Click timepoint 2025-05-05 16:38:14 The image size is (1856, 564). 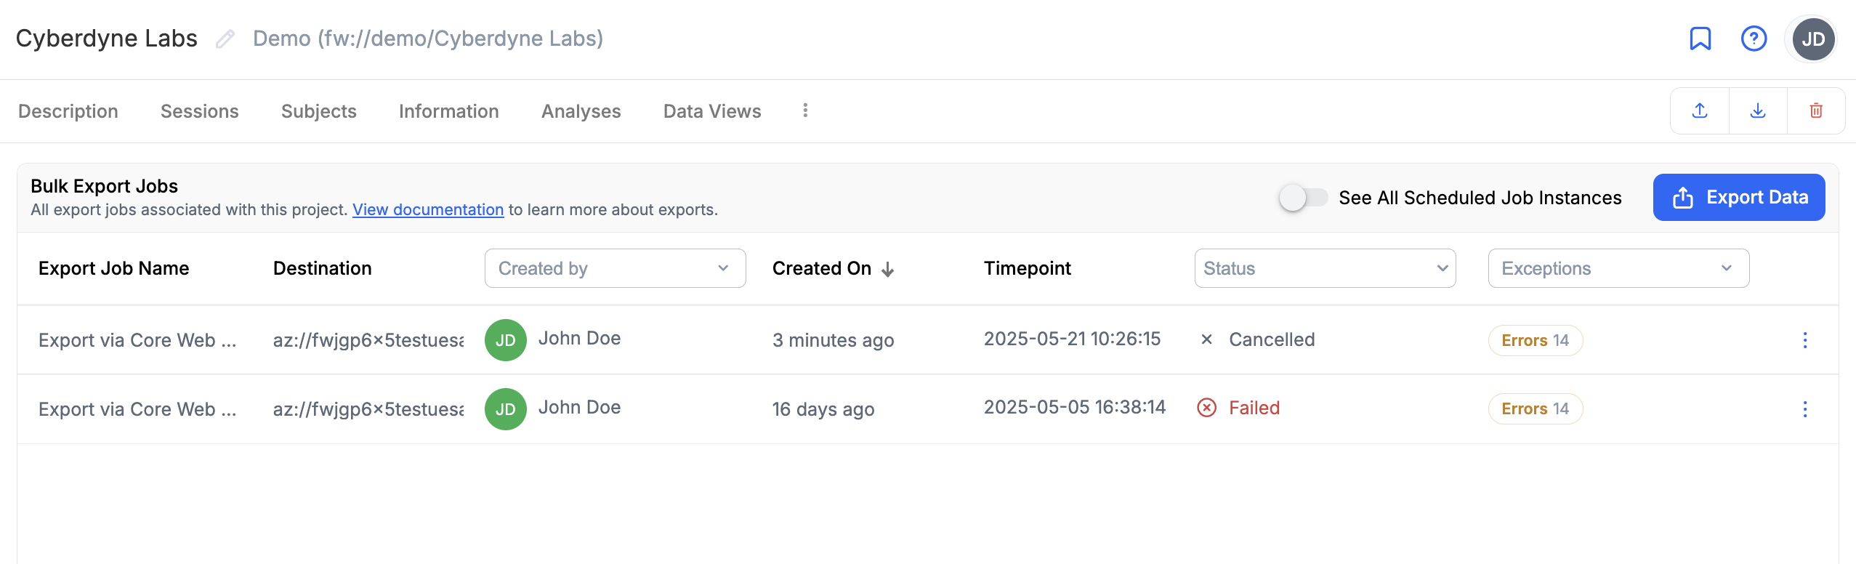pyautogui.click(x=1075, y=407)
